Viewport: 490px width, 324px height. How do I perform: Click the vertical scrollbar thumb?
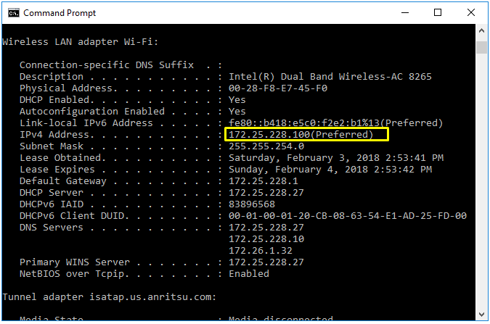click(481, 48)
